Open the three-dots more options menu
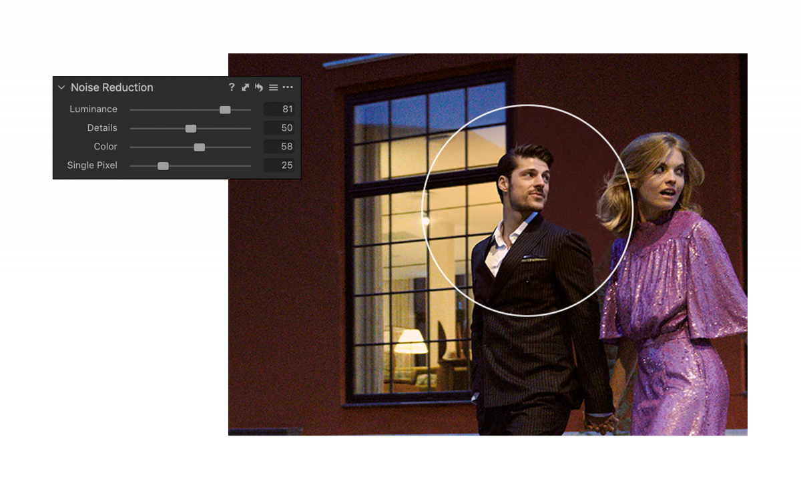The image size is (801, 491). [288, 87]
